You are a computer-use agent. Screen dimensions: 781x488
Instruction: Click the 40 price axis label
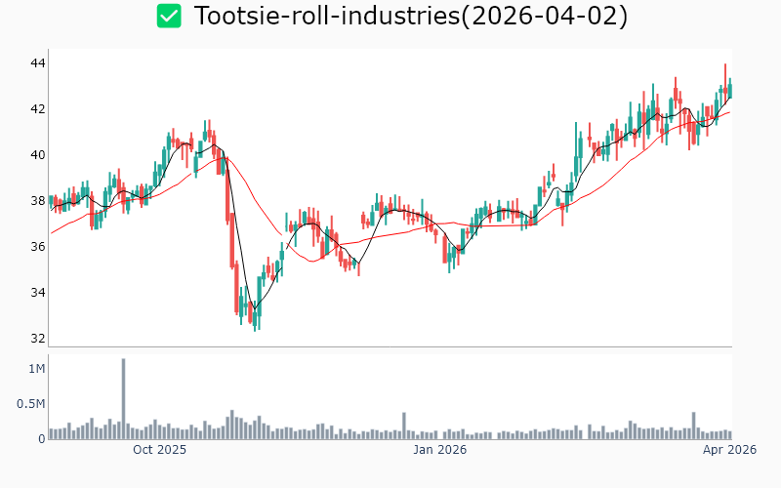pos(37,155)
